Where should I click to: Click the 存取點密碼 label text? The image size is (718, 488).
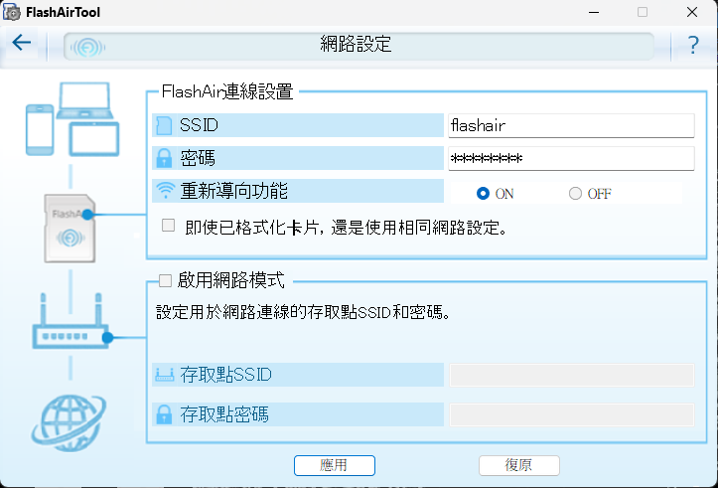pyautogui.click(x=224, y=414)
